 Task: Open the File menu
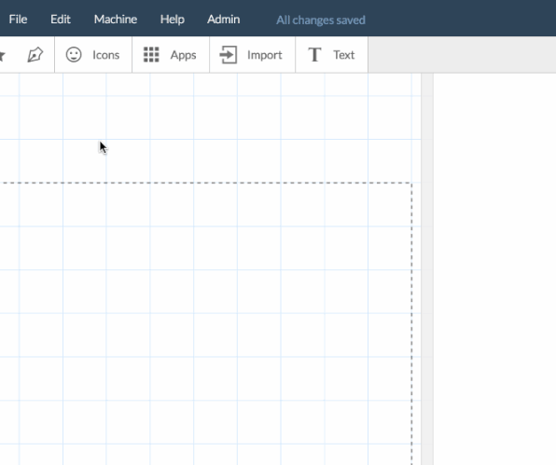pyautogui.click(x=18, y=20)
